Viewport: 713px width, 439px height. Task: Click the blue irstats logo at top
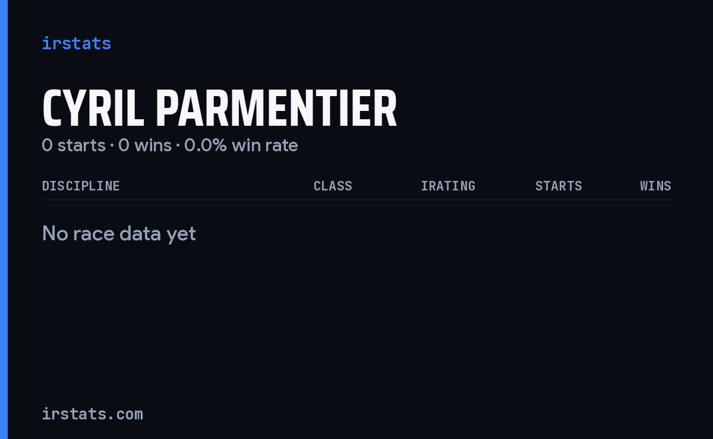(76, 43)
